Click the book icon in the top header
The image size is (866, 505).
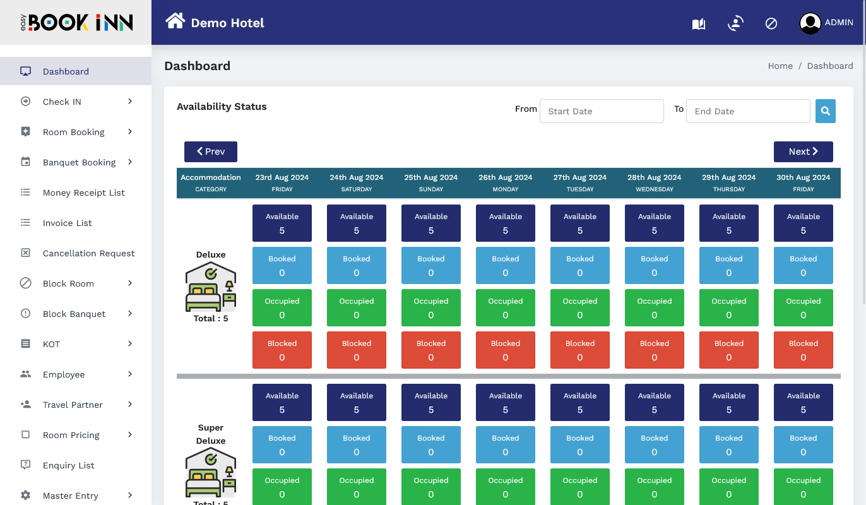(x=698, y=24)
